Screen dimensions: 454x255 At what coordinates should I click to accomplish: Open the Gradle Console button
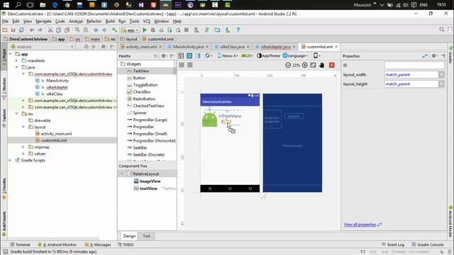click(428, 244)
